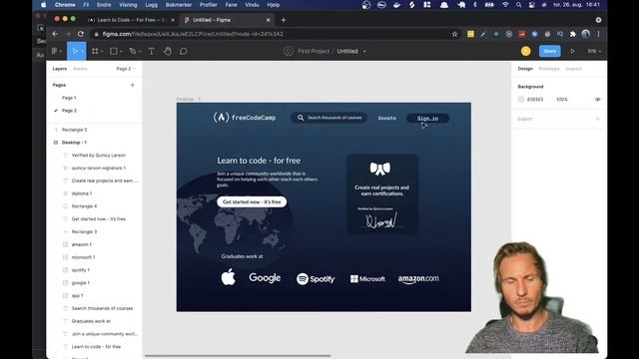Click the Donate link in design
This screenshot has height=359, width=639.
[386, 118]
